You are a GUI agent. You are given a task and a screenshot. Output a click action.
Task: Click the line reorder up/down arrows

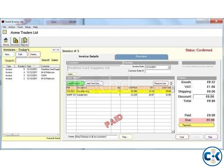[171, 83]
